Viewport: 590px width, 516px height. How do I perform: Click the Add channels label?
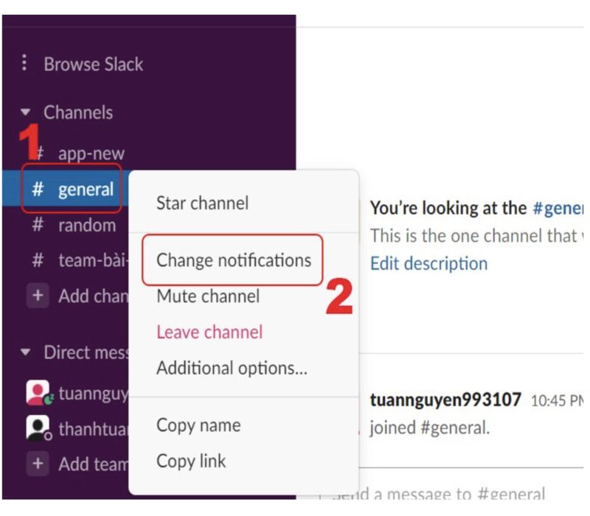[94, 296]
